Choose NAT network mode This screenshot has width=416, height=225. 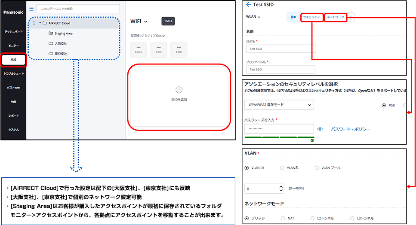point(283,219)
